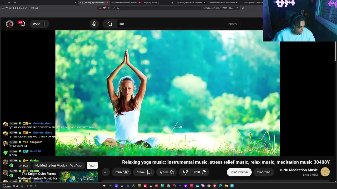This screenshot has width=337, height=189.
Task: Click the magnifying glass search icon
Action: point(110,24)
